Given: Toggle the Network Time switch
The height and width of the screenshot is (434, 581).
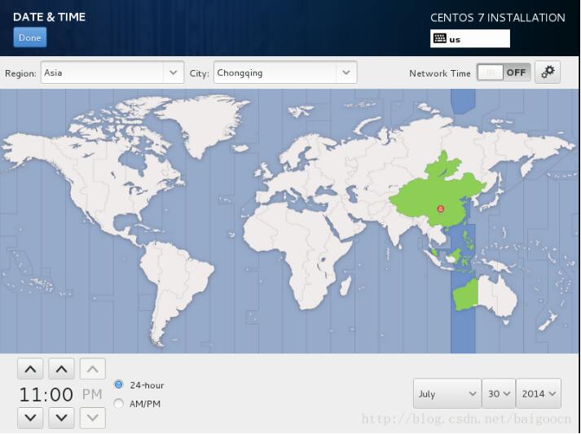Looking at the screenshot, I should [x=504, y=72].
